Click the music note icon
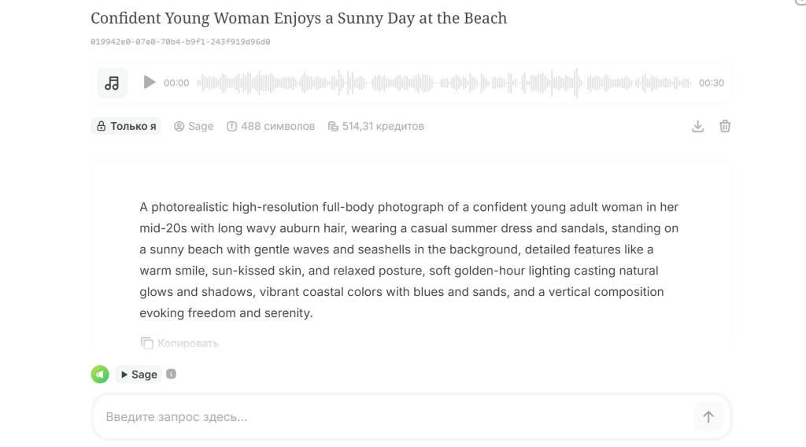 (x=112, y=83)
